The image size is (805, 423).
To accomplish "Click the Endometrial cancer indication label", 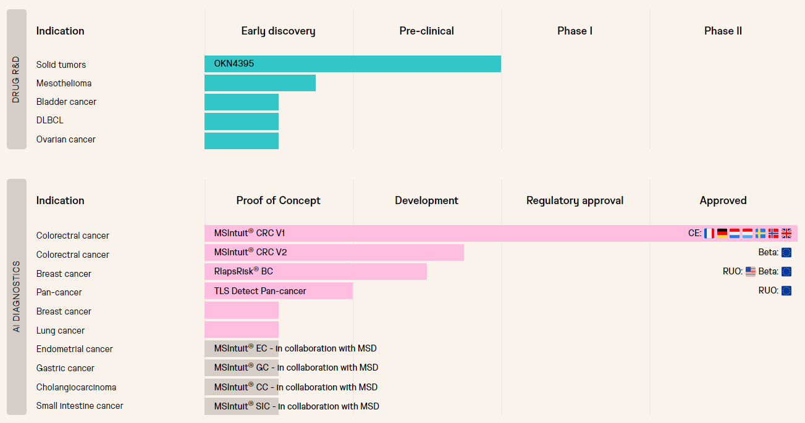I will click(x=75, y=349).
